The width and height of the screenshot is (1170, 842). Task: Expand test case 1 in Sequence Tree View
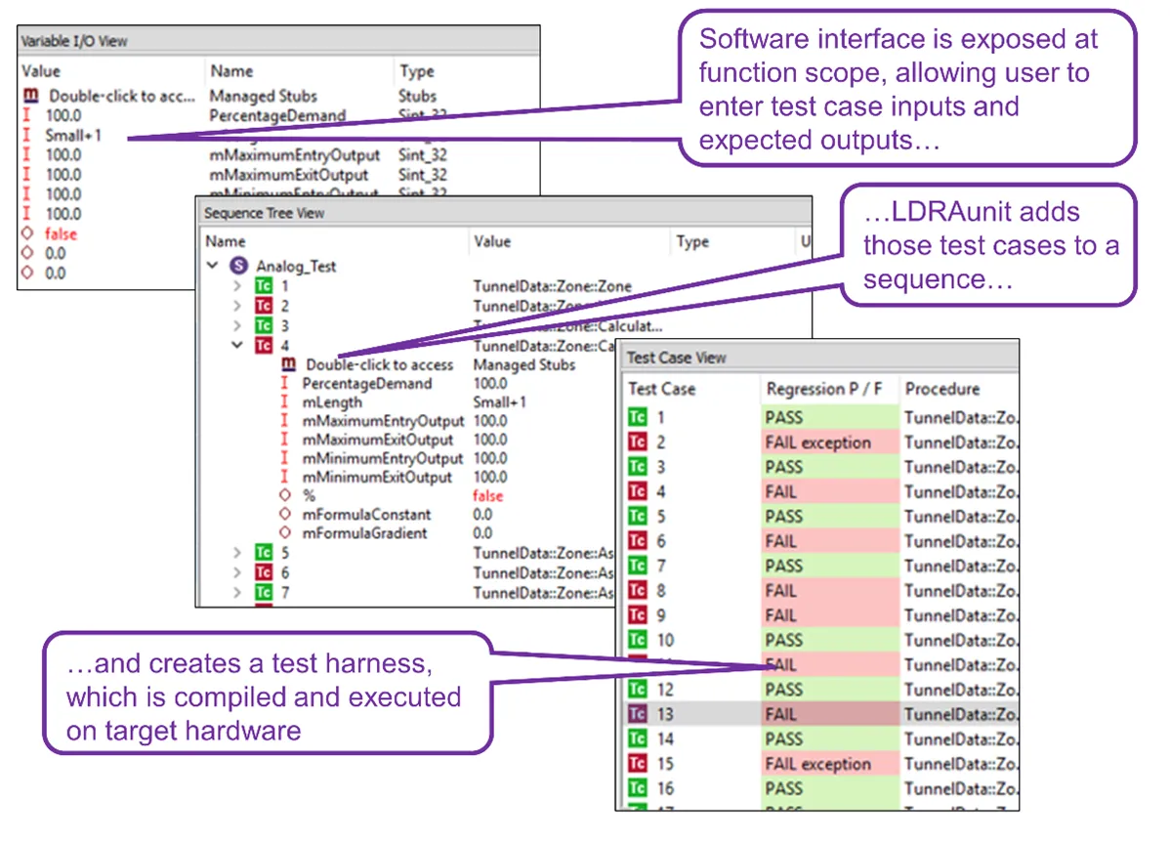coord(237,286)
